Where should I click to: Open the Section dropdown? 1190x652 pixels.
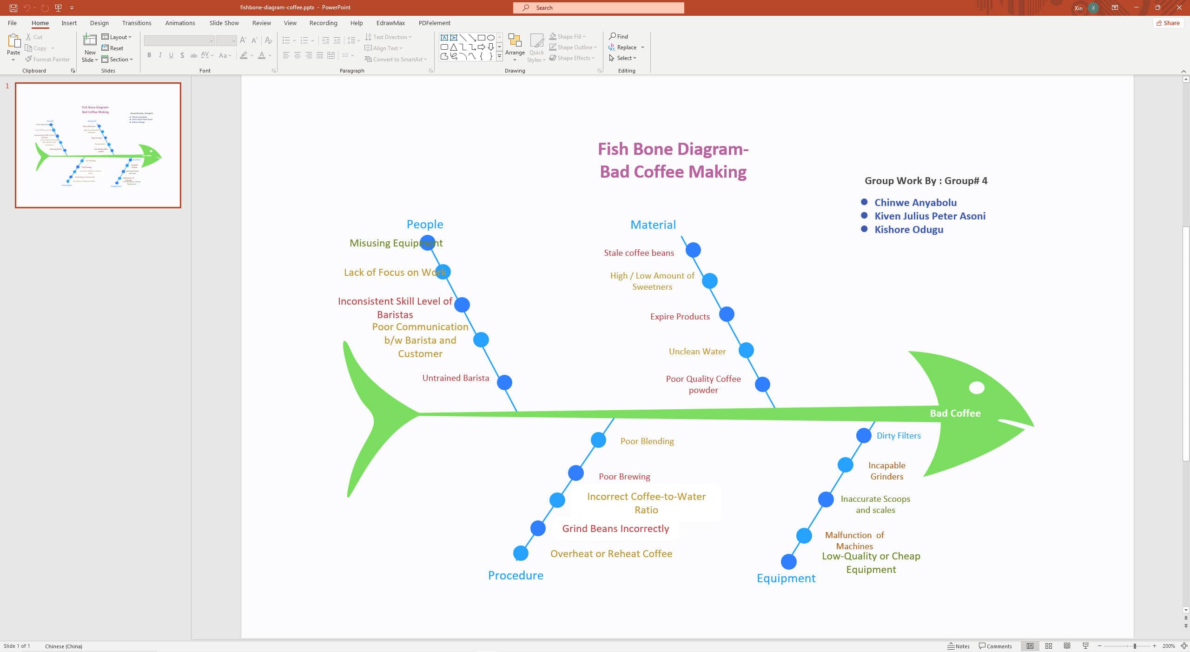pyautogui.click(x=117, y=59)
